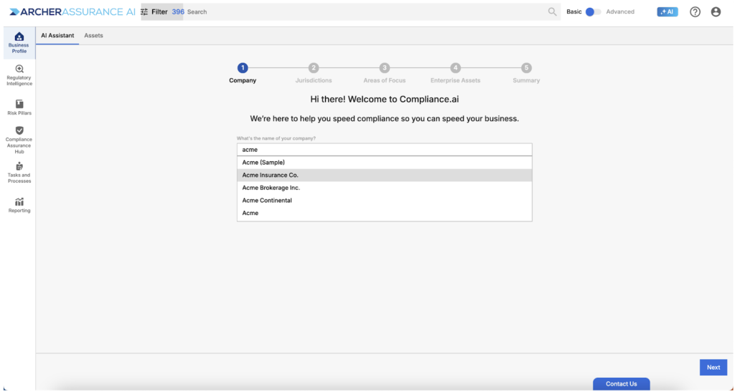Image resolution: width=735 pixels, height=392 pixels.
Task: Click the blue AI button
Action: [667, 11]
